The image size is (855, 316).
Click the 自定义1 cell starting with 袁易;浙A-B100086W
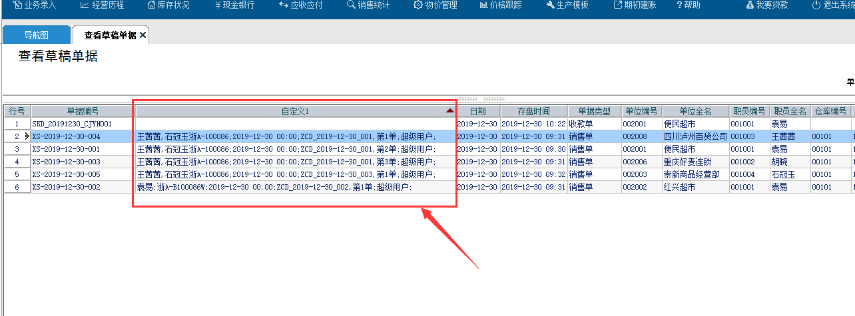tap(296, 187)
